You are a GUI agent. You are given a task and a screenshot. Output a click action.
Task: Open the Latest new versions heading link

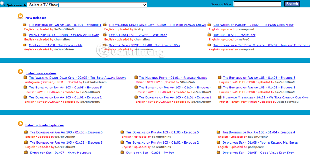pos(41,73)
